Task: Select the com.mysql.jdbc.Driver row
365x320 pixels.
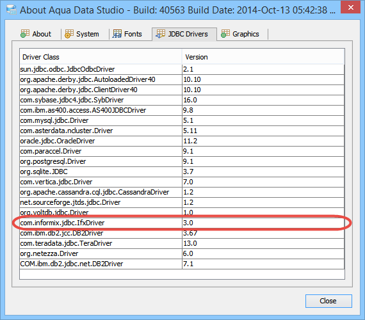Action: (182, 120)
